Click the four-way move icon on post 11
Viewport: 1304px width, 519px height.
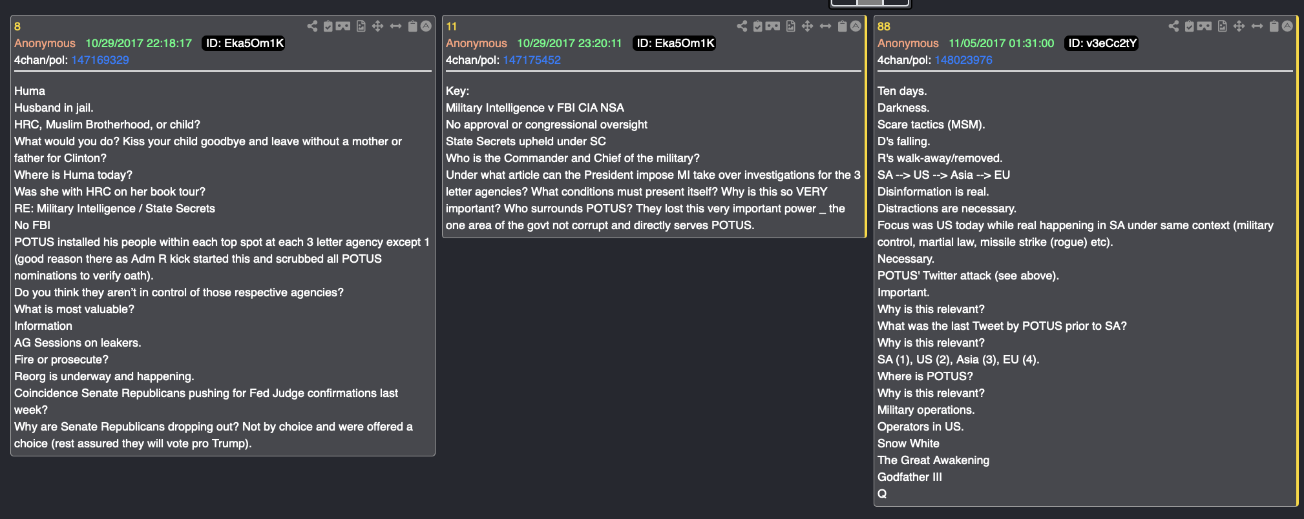808,26
